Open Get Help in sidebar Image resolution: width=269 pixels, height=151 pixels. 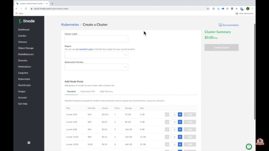pyautogui.click(x=23, y=104)
